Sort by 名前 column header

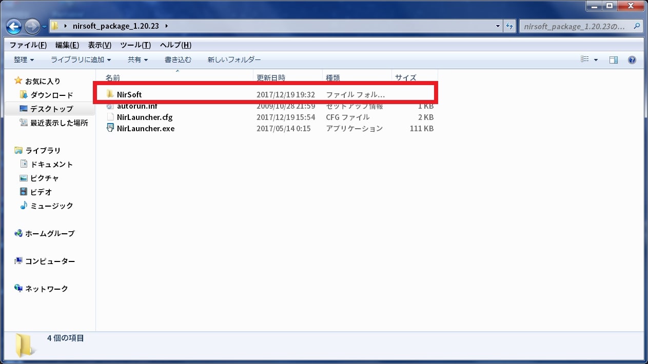tap(112, 77)
